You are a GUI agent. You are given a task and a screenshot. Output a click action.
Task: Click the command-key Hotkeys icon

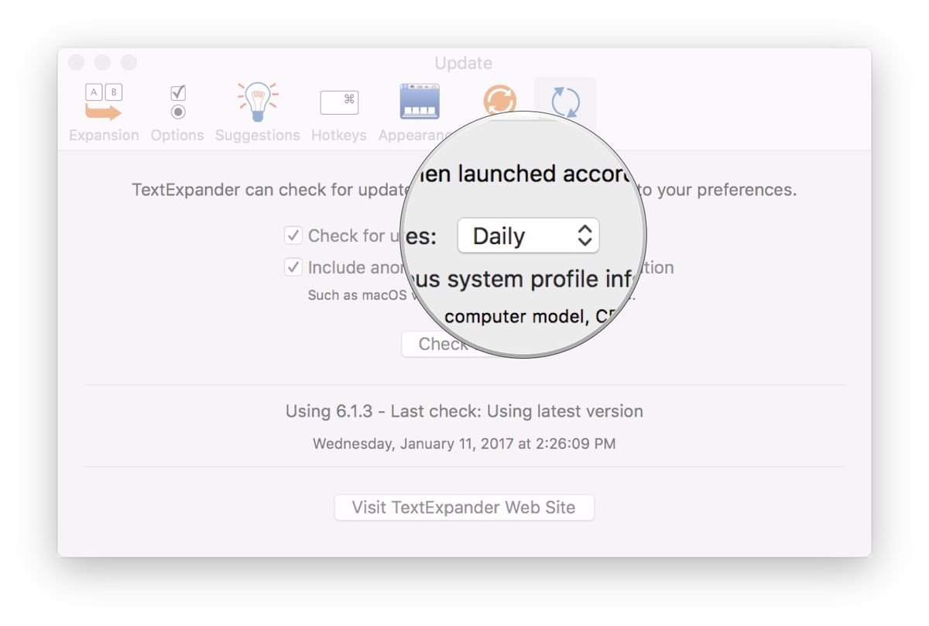pos(338,101)
